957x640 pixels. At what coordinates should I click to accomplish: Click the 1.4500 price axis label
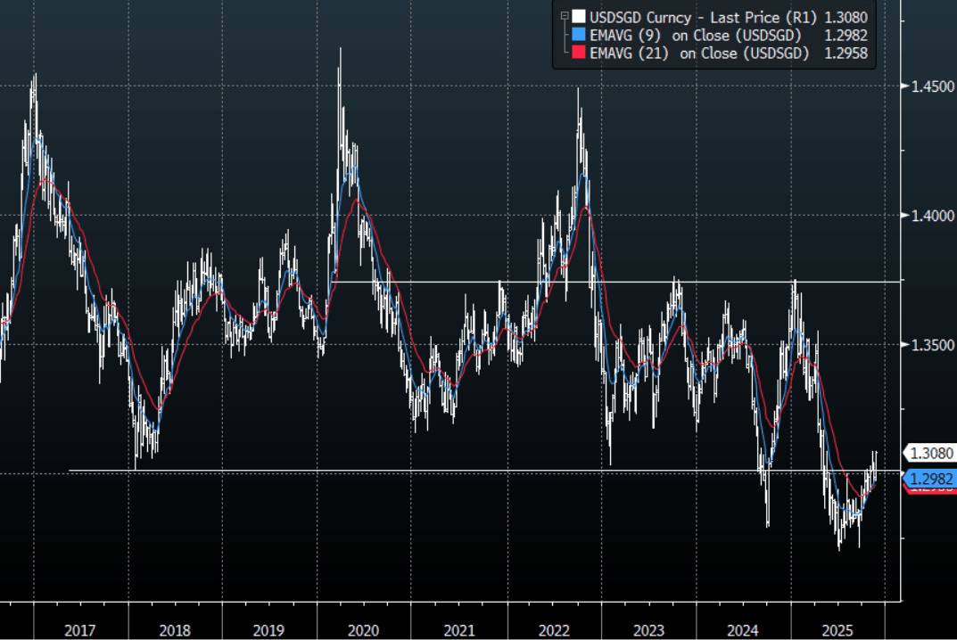coord(932,86)
